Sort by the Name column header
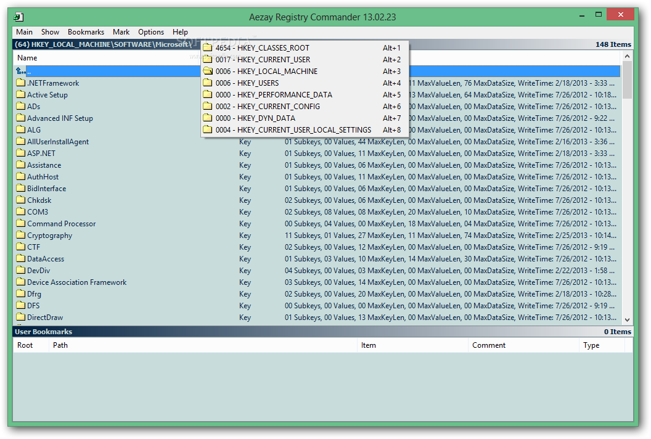 click(27, 58)
